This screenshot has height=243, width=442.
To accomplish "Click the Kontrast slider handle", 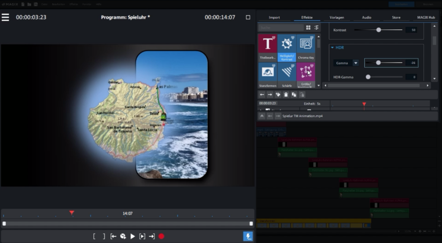I will point(379,30).
